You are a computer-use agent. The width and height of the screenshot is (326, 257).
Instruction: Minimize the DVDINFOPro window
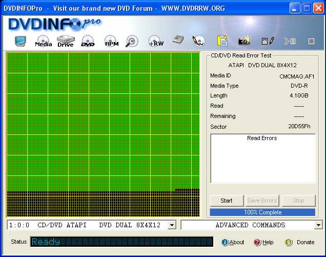(295, 8)
